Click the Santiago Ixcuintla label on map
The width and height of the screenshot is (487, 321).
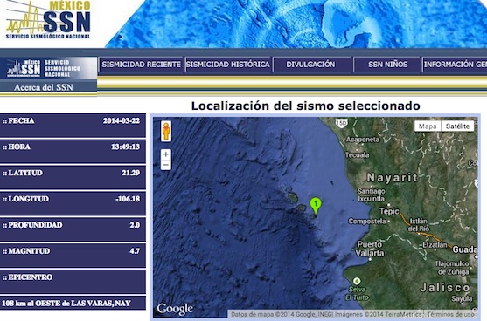371,195
